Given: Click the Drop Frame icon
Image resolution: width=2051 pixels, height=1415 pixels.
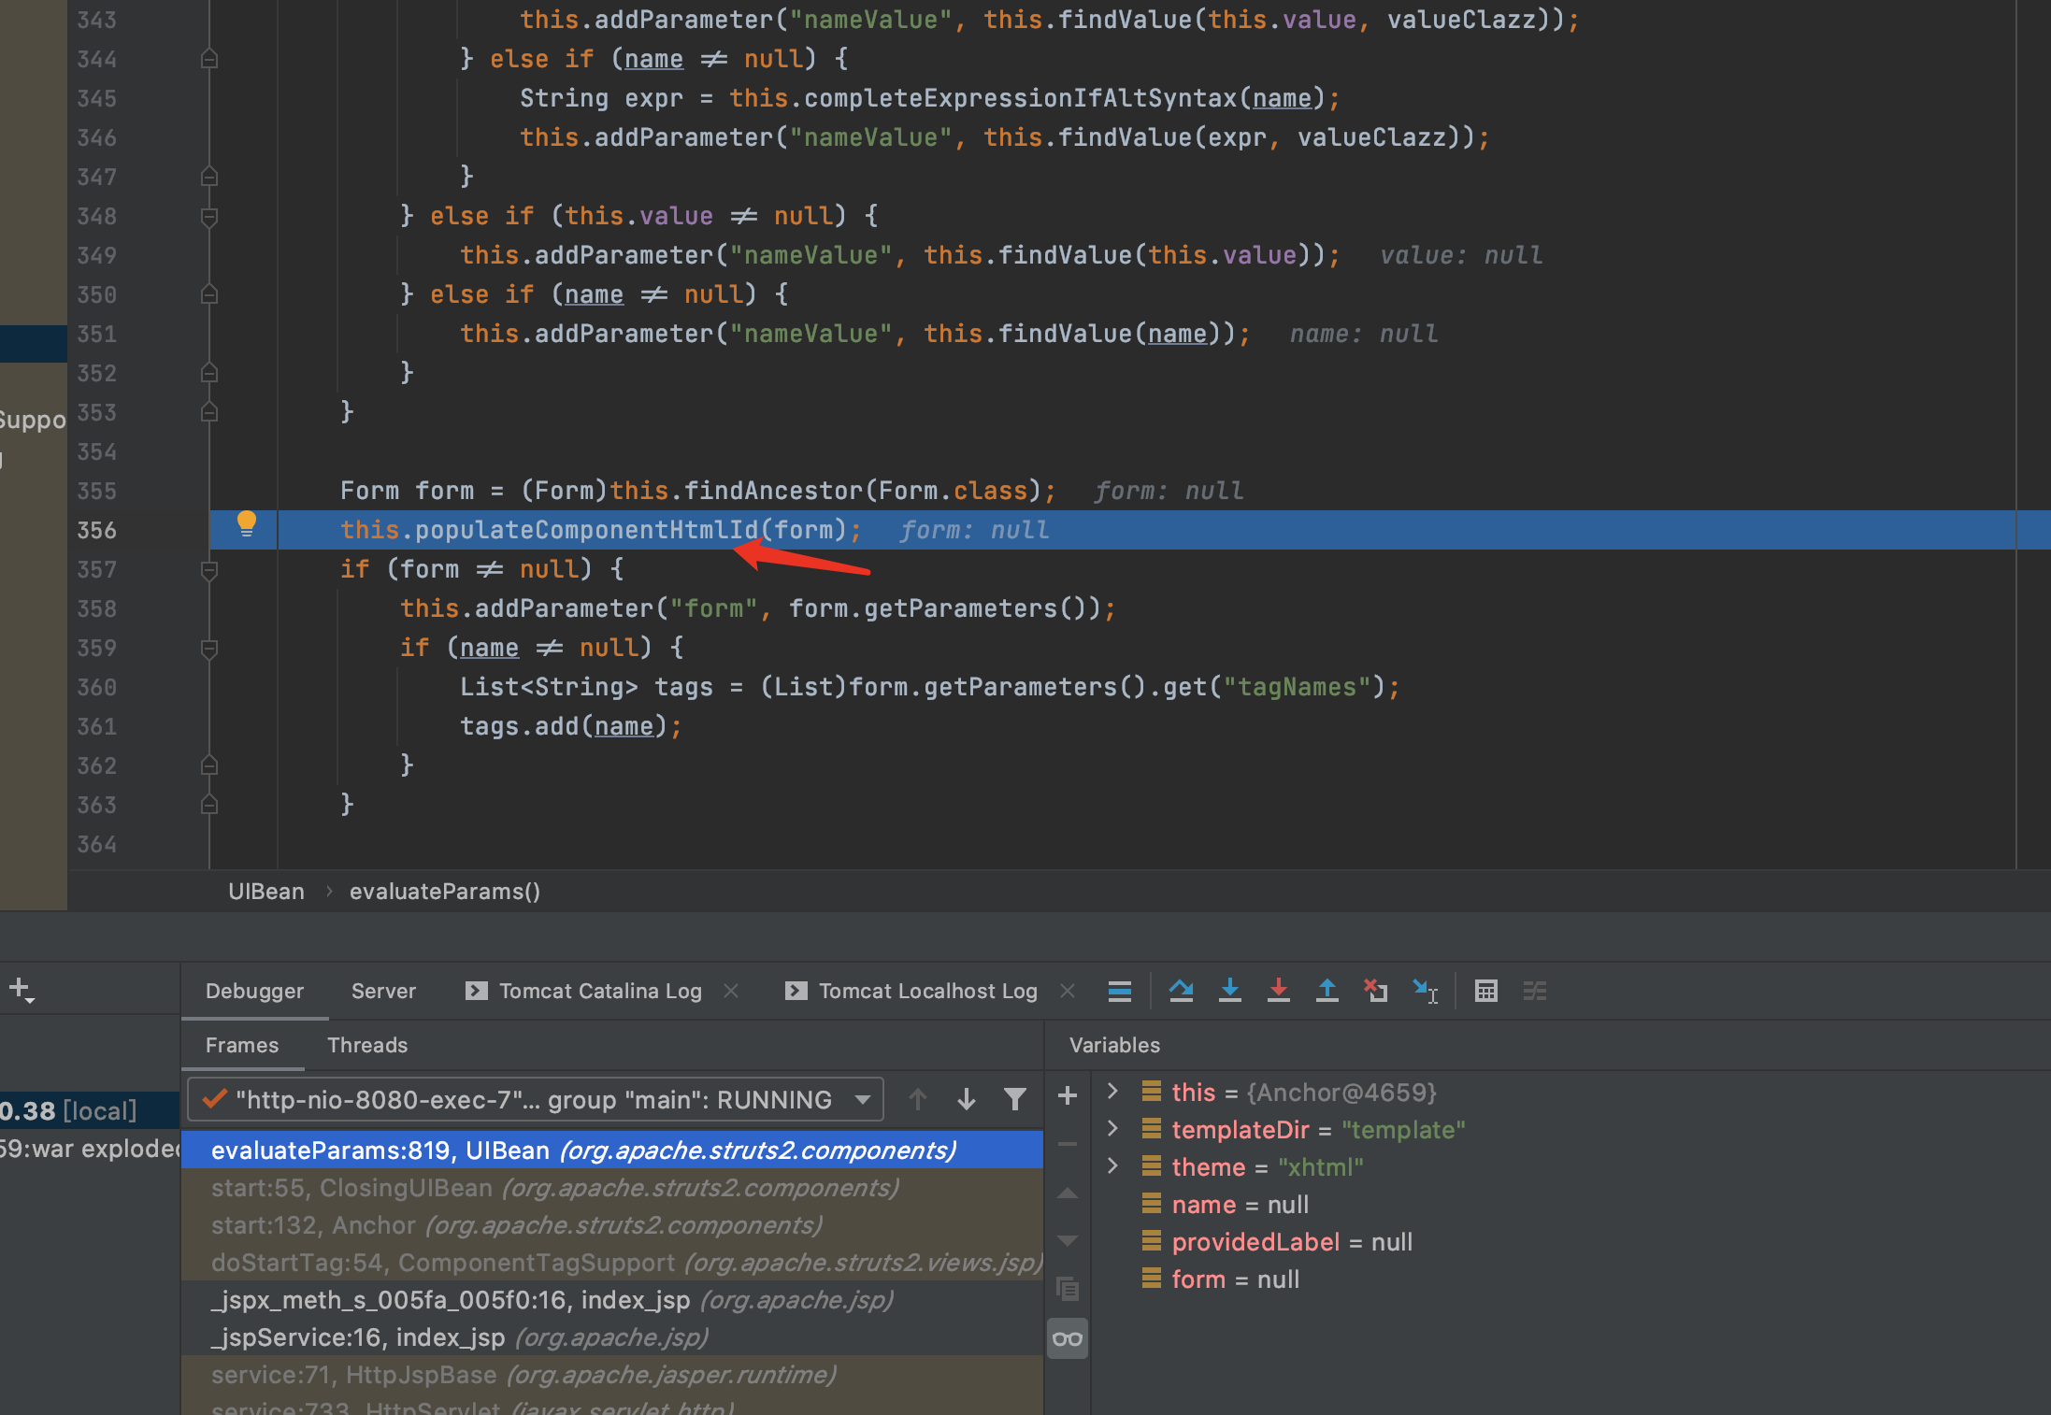Looking at the screenshot, I should tap(1376, 991).
